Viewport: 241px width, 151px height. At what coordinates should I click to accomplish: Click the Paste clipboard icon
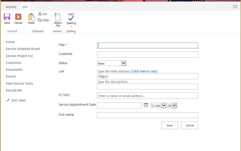tap(31, 17)
